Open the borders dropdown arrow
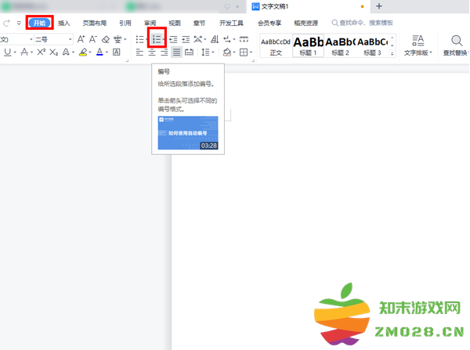The width and height of the screenshot is (470, 350). pyautogui.click(x=251, y=52)
